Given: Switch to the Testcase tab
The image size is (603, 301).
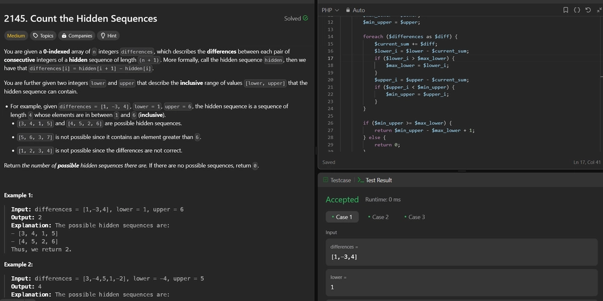Looking at the screenshot, I should 336,180.
